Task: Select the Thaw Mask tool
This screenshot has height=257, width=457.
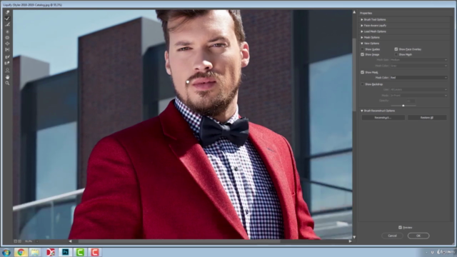Action: pyautogui.click(x=7, y=63)
